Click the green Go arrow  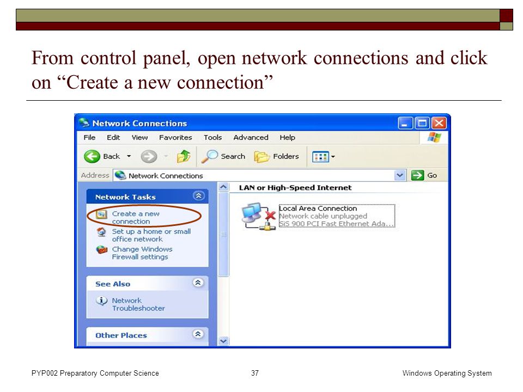(x=417, y=175)
